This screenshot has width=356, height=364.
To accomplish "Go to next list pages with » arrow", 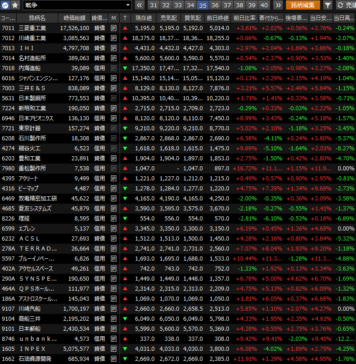I will coord(277,5).
